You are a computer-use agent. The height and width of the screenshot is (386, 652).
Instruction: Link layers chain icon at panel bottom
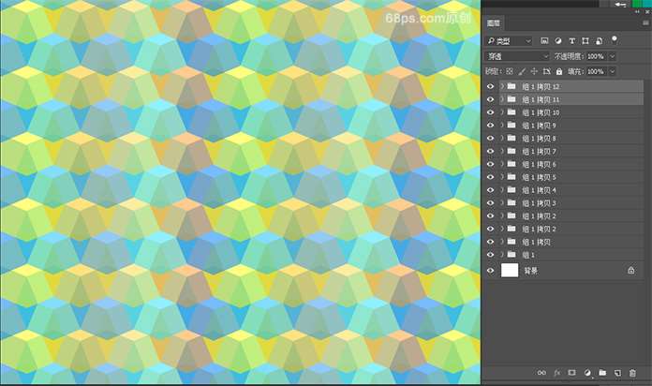point(541,373)
